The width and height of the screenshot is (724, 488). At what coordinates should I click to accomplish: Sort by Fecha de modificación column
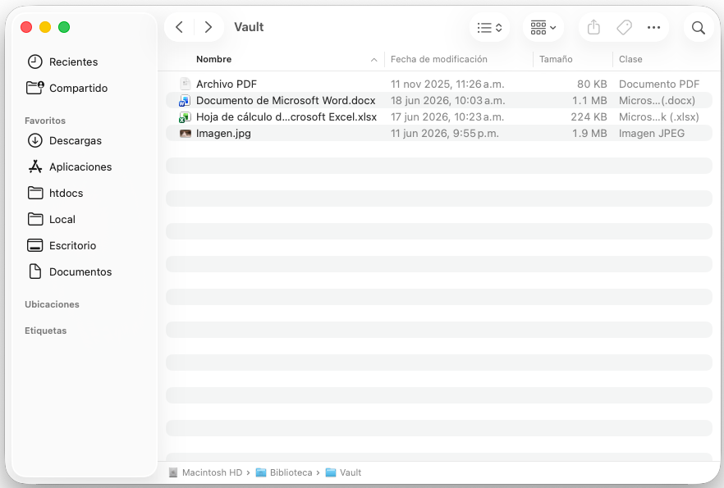pyautogui.click(x=438, y=59)
